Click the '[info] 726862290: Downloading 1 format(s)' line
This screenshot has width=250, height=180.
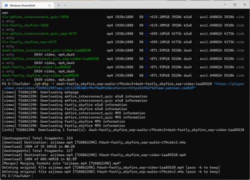(123, 130)
